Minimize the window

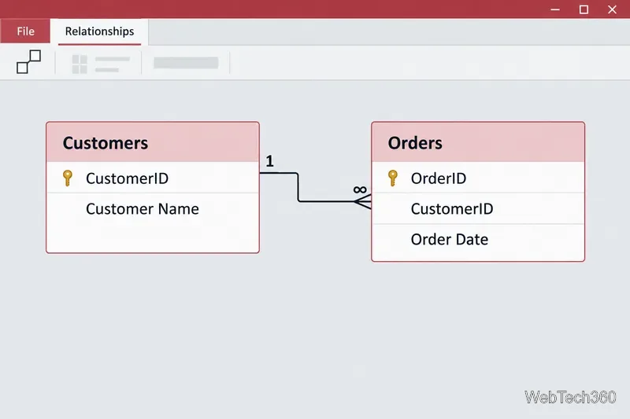[555, 9]
